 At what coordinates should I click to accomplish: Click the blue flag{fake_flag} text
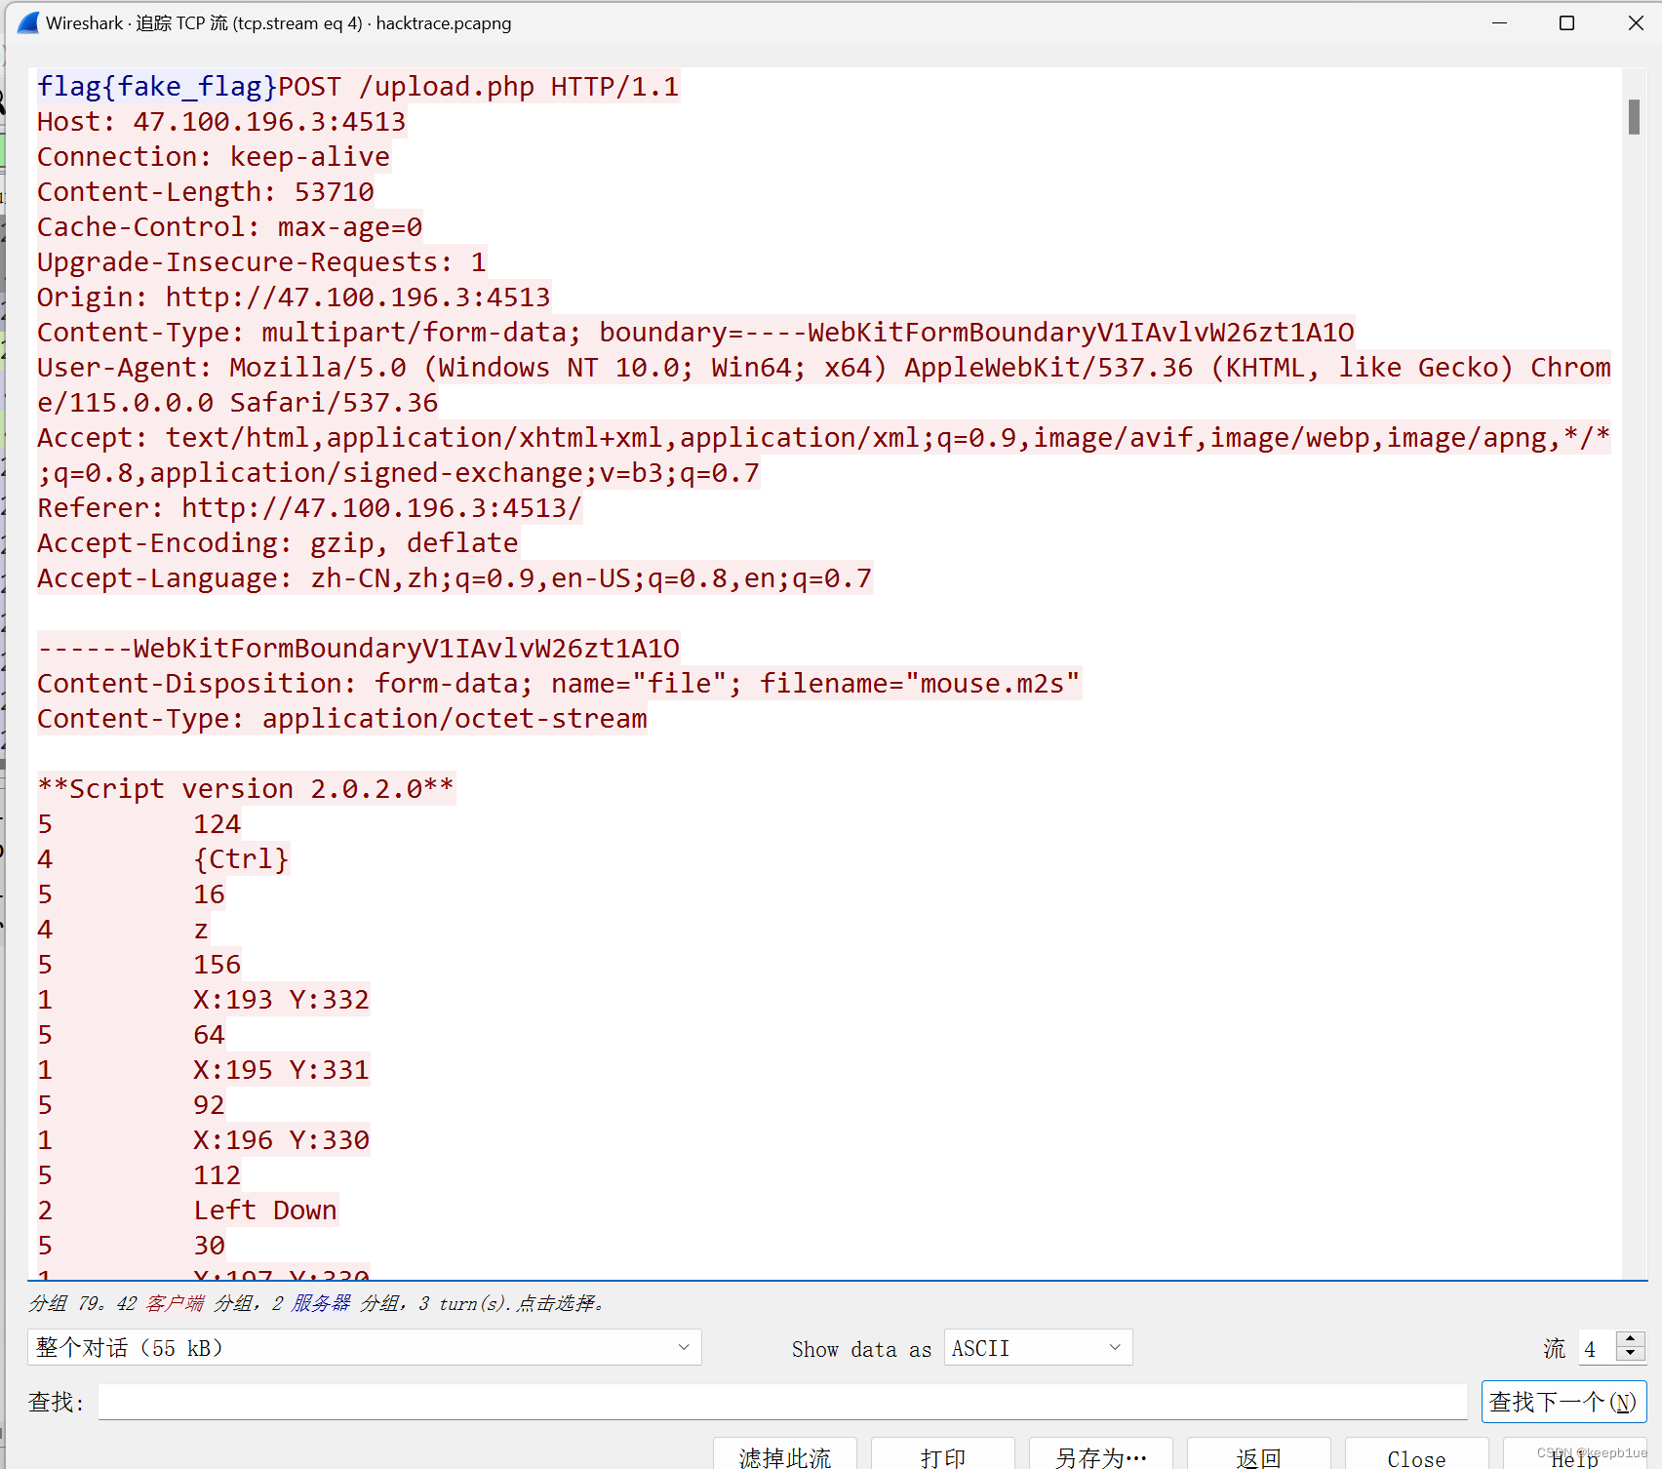(x=157, y=87)
